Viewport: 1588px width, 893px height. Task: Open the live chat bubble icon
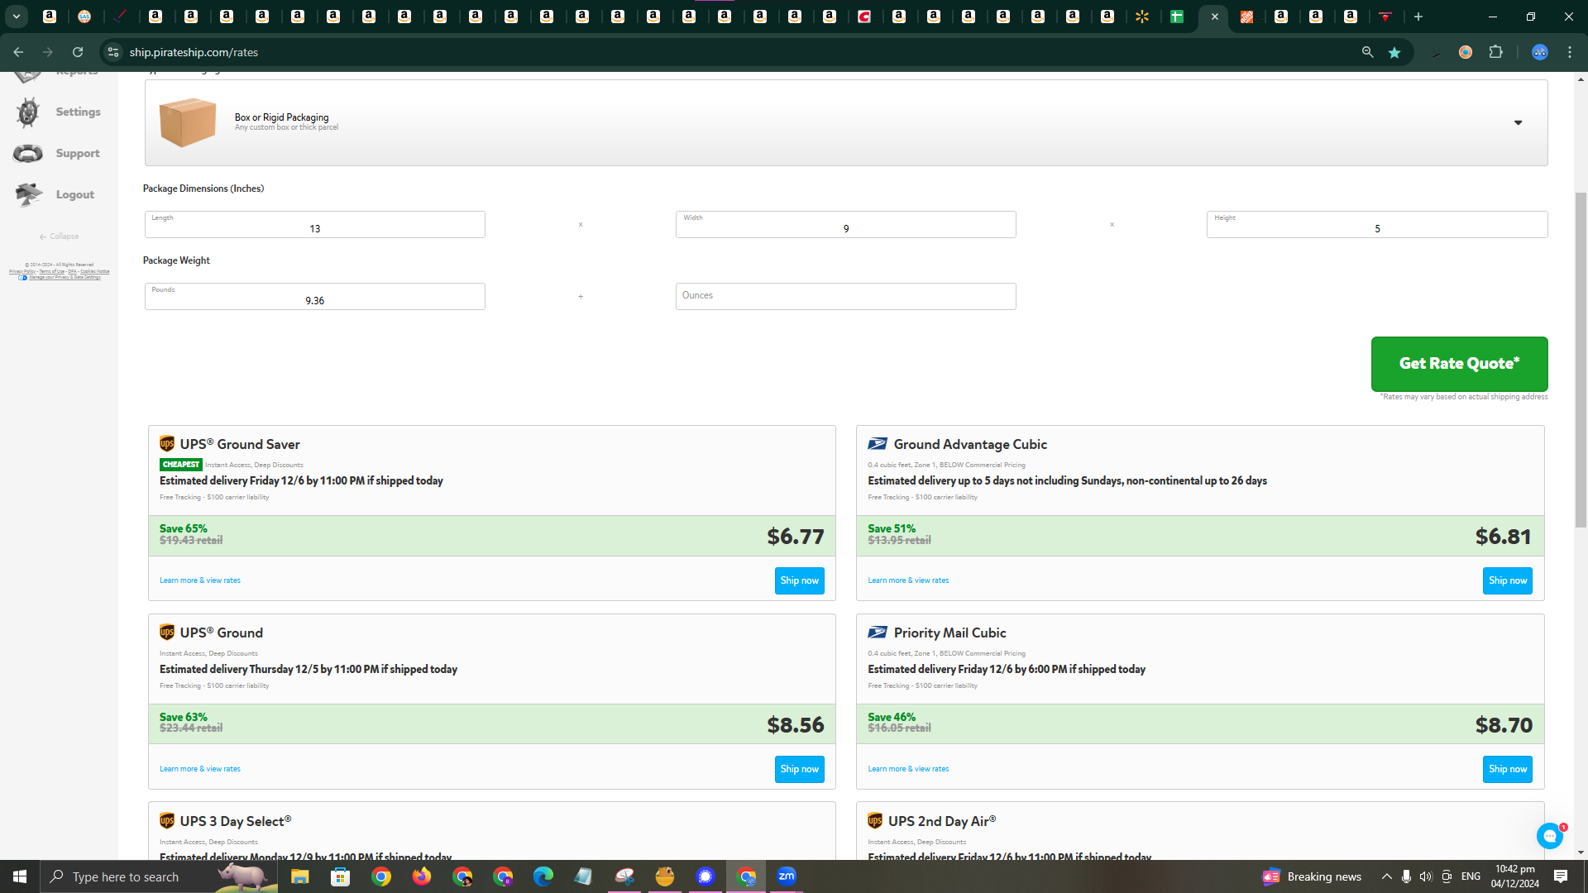pos(1550,836)
